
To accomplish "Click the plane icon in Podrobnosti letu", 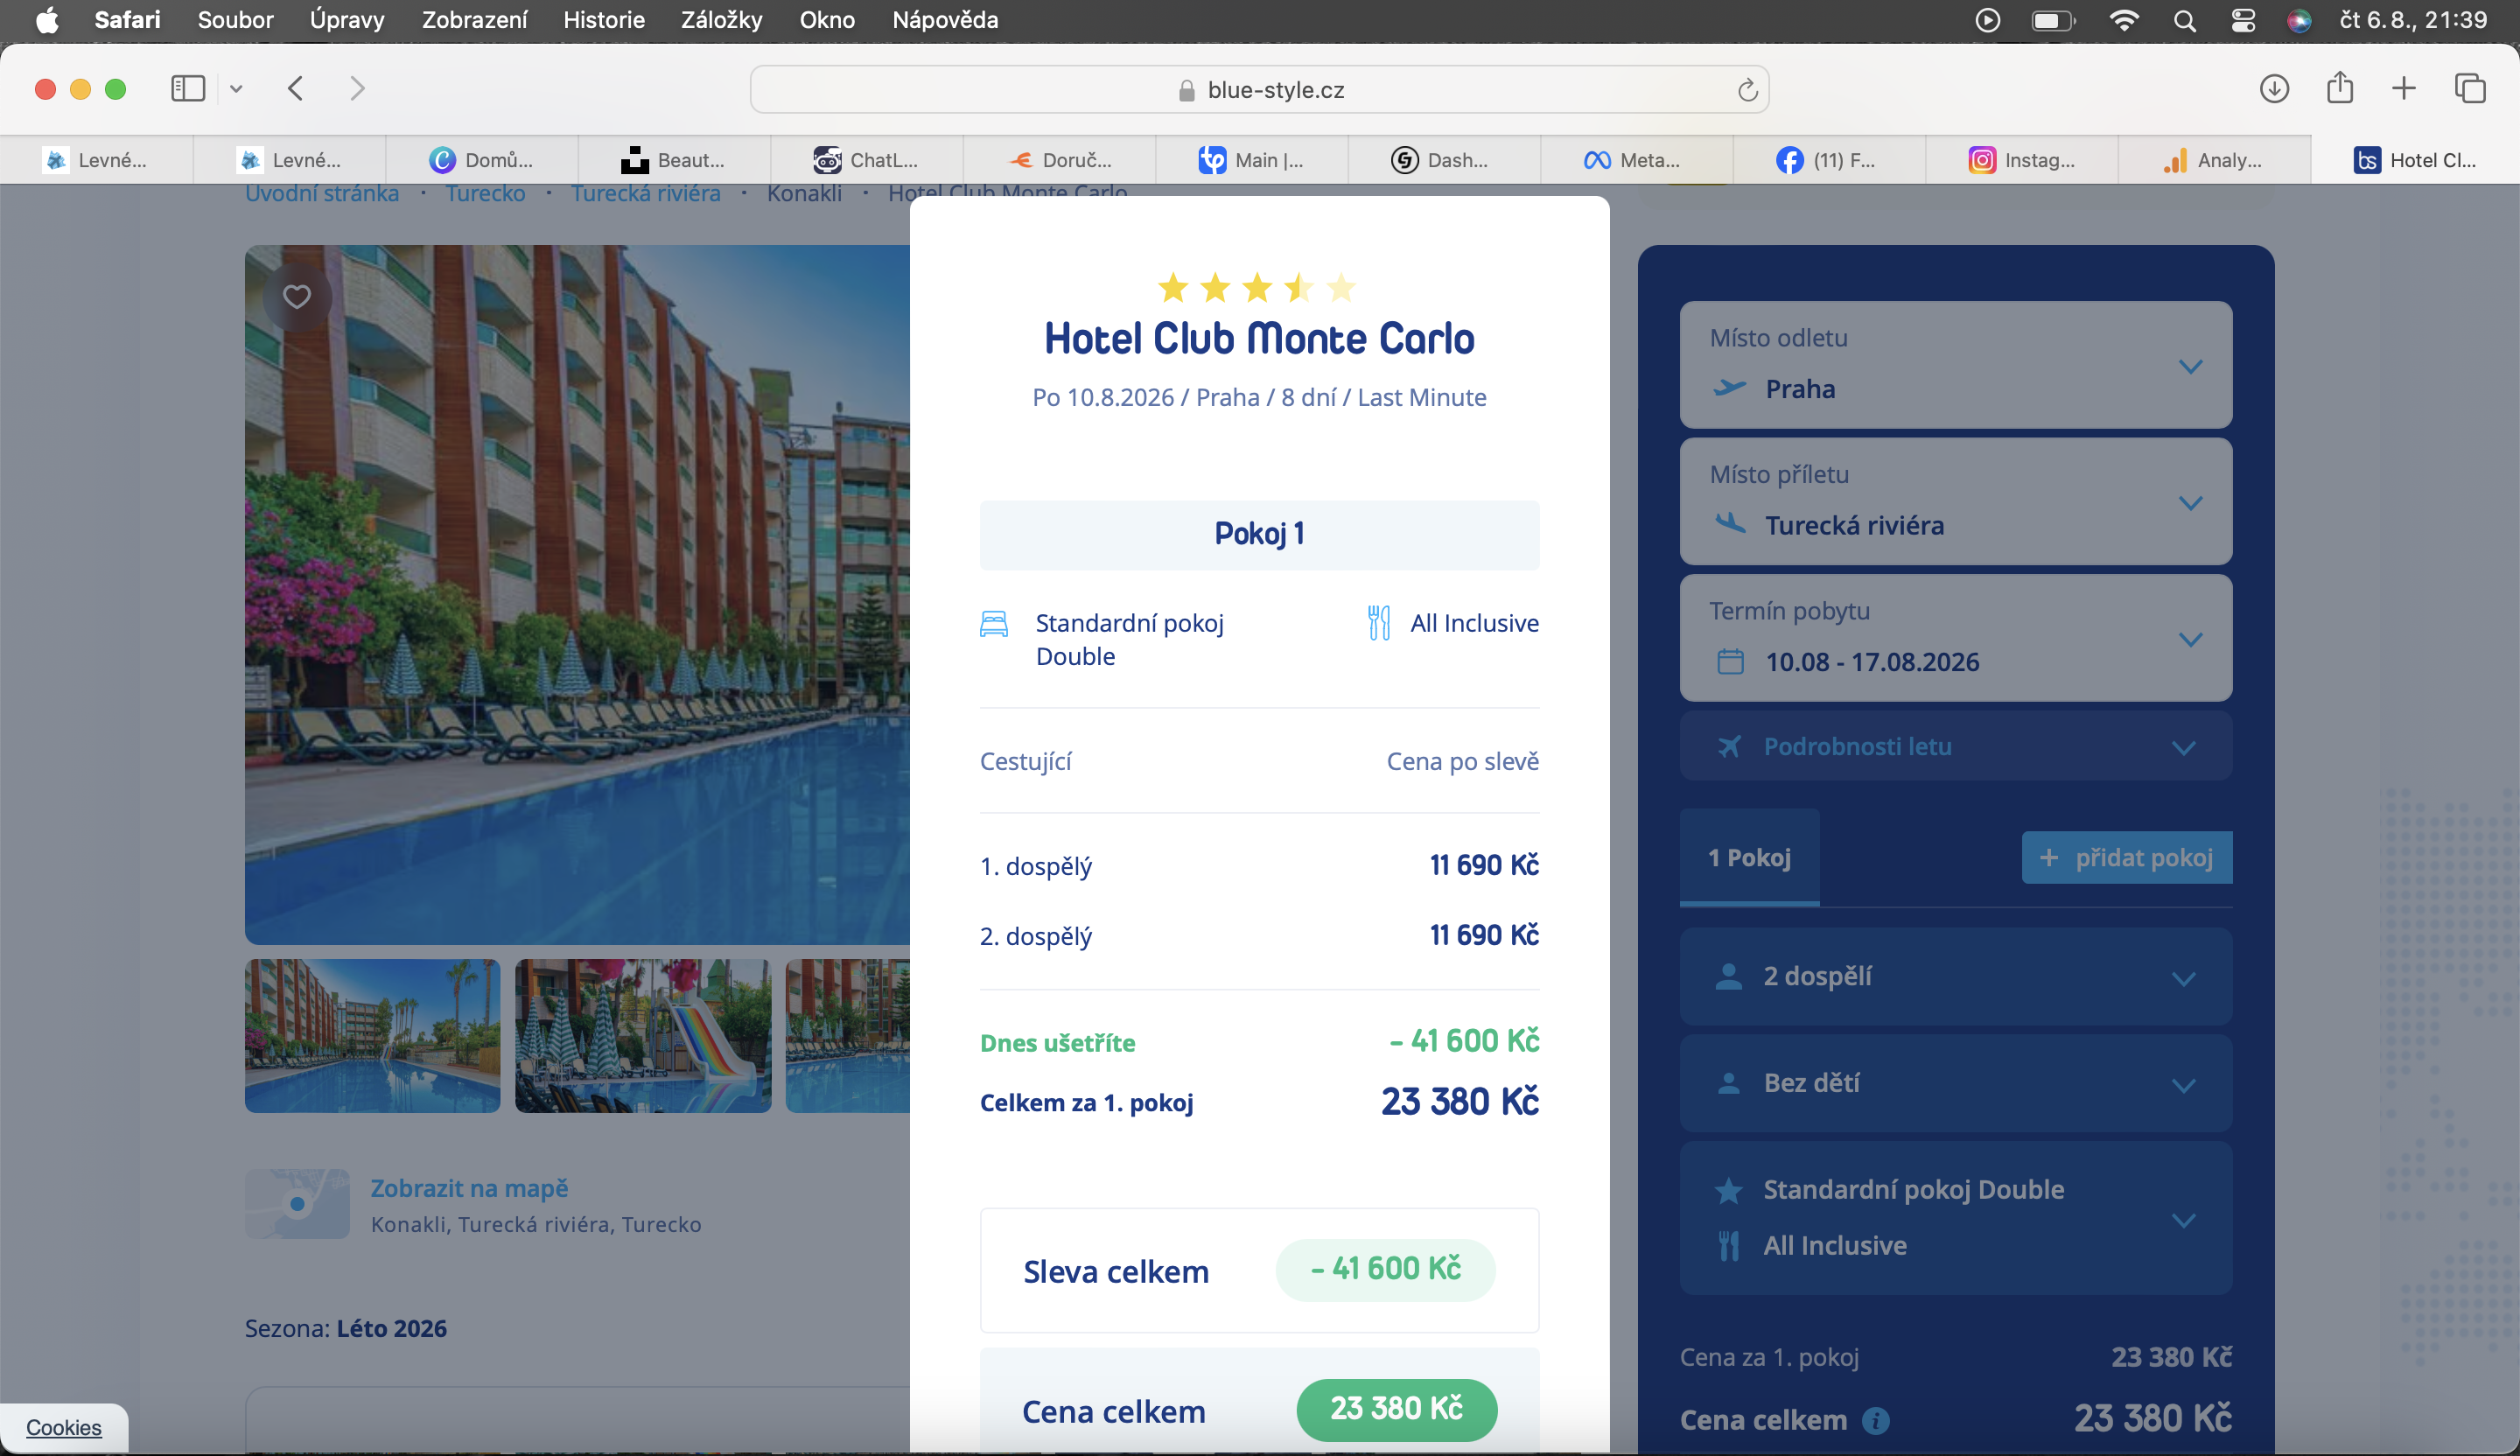I will tap(1729, 747).
